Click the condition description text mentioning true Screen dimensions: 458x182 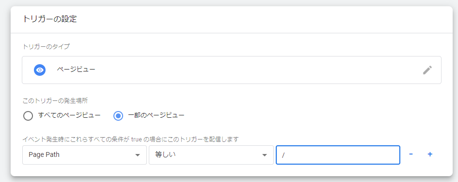click(x=131, y=139)
